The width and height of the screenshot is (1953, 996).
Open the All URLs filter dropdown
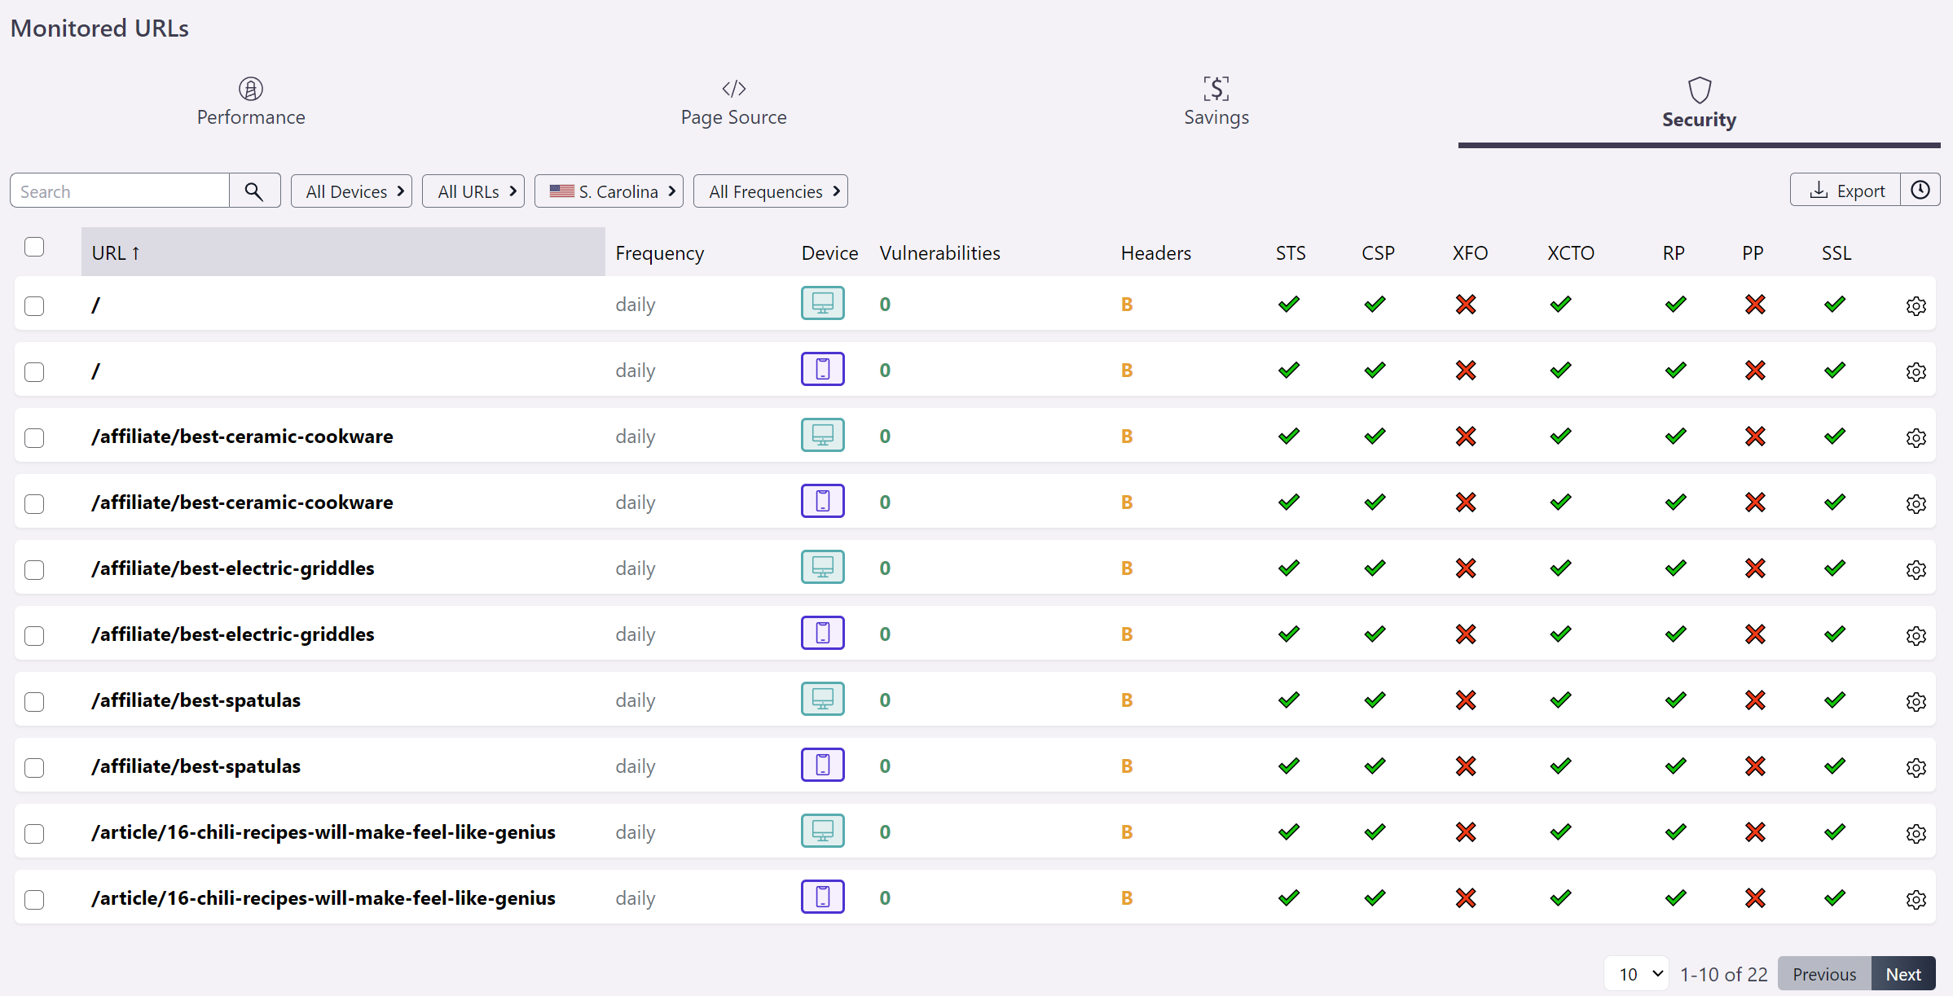point(473,191)
